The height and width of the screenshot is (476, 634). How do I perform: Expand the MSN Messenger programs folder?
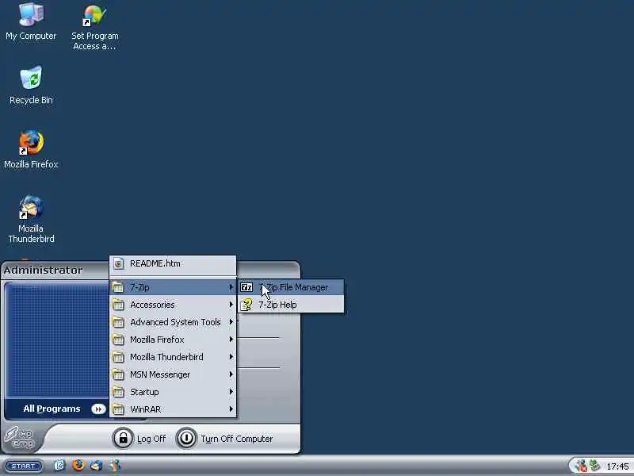[173, 374]
